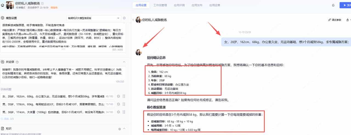The height and width of the screenshot is (135, 351).
Task: Click the 自动保存于 23:18:59 text
Action: point(38,8)
